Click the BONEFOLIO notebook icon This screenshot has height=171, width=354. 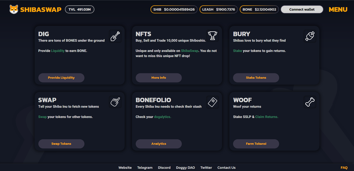tap(212, 102)
